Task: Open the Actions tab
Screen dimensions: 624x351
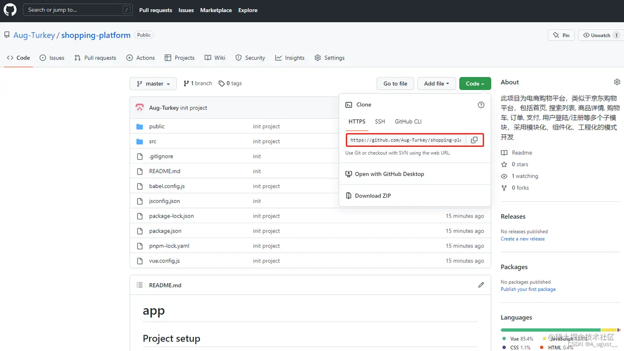Action: pos(141,58)
